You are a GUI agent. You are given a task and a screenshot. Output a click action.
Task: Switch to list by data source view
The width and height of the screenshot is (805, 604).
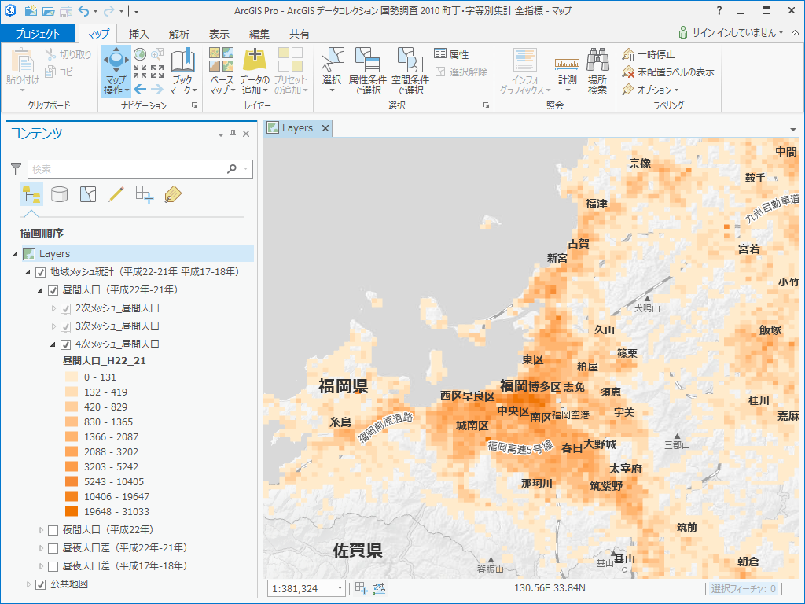(x=59, y=194)
